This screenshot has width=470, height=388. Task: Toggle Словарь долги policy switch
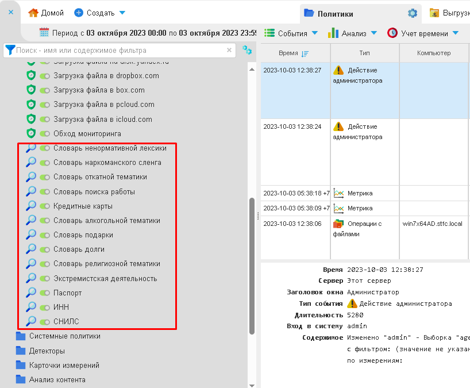pyautogui.click(x=45, y=249)
